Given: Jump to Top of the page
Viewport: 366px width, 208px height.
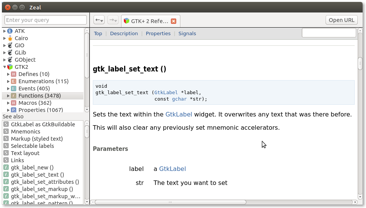Looking at the screenshot, I should (98, 33).
